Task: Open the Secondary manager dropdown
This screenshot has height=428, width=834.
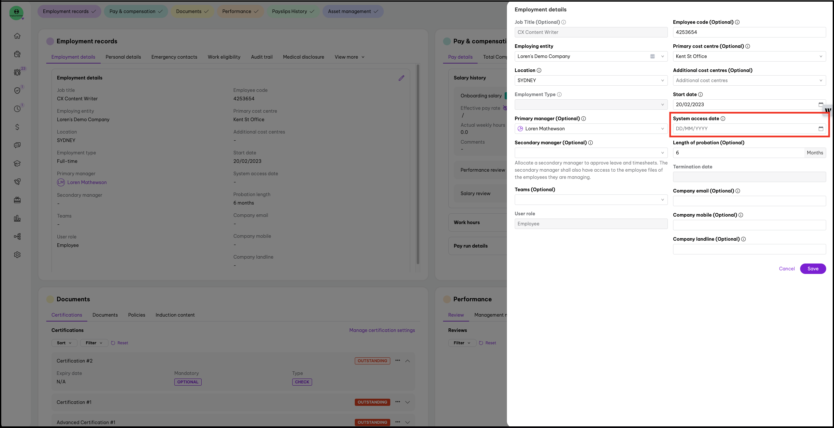Action: (x=591, y=153)
